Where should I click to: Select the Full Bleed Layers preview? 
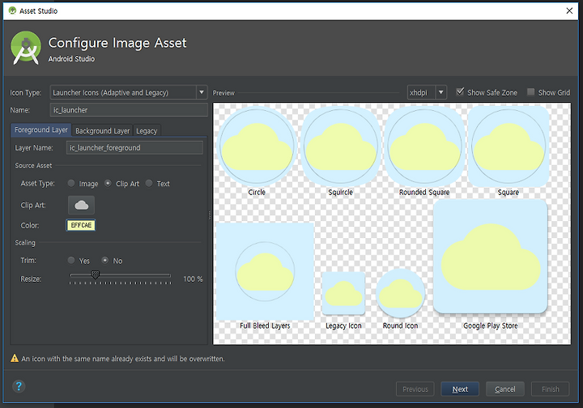click(265, 271)
